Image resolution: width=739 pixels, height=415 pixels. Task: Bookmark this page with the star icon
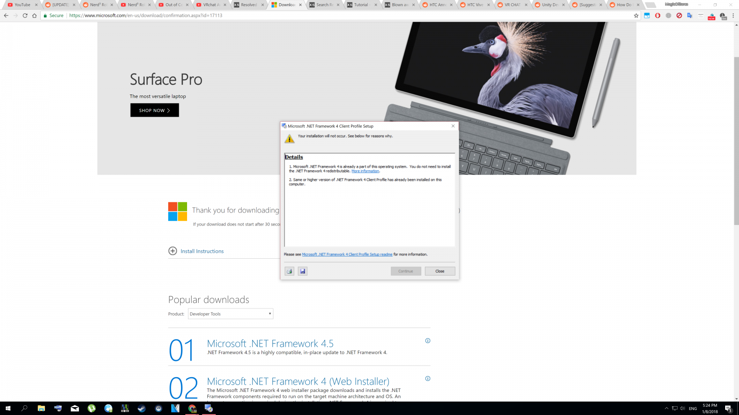pos(636,15)
